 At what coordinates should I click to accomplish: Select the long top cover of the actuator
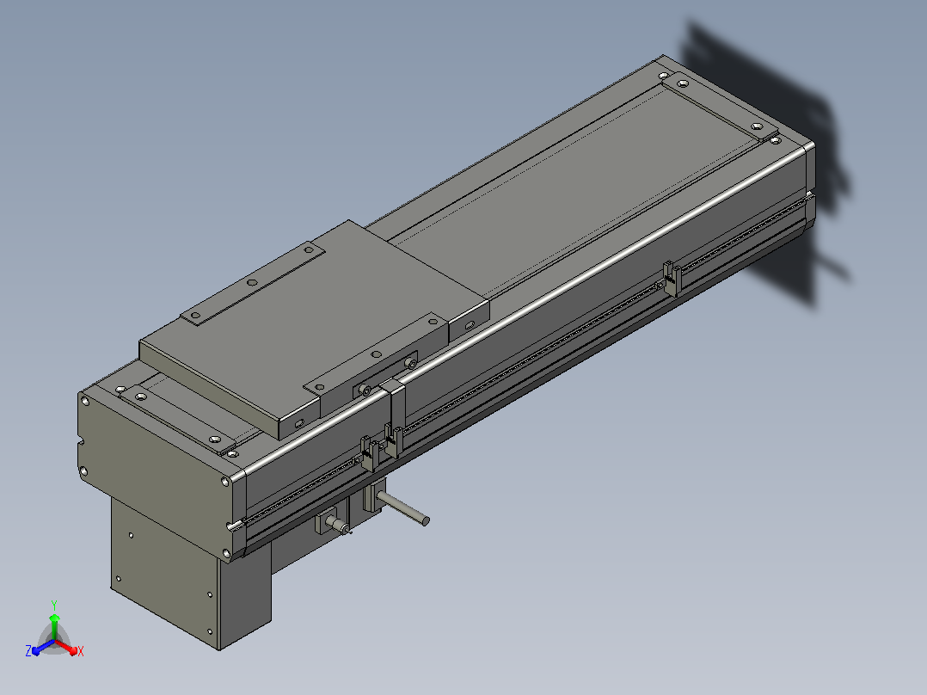point(574,189)
